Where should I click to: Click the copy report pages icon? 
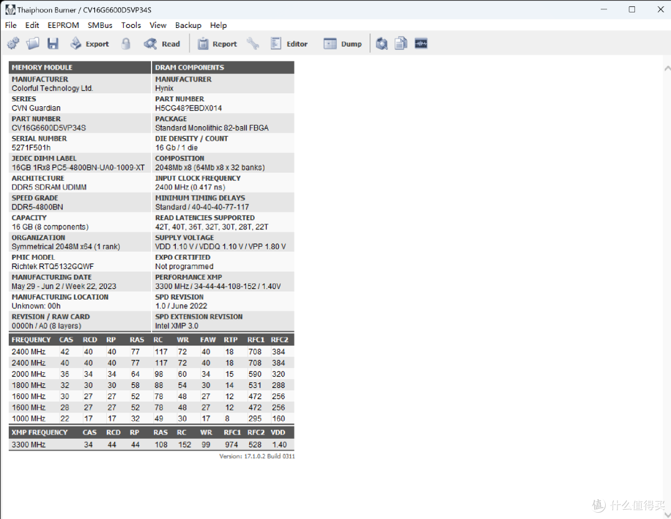point(401,44)
